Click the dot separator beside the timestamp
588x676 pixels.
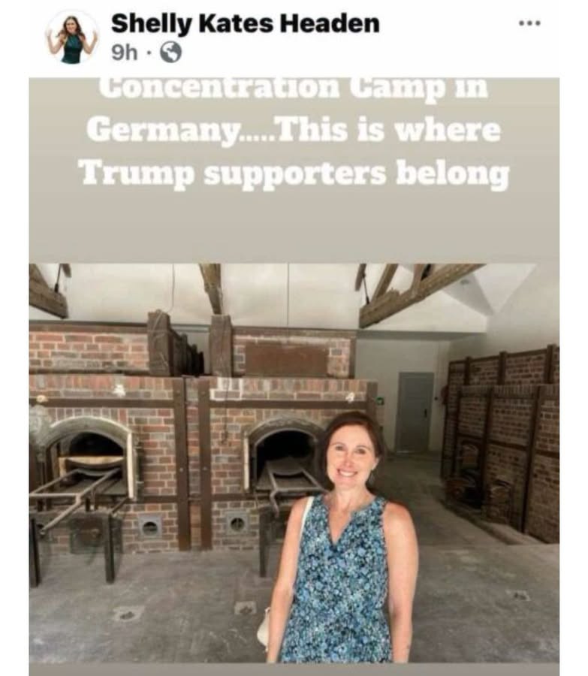coord(148,53)
